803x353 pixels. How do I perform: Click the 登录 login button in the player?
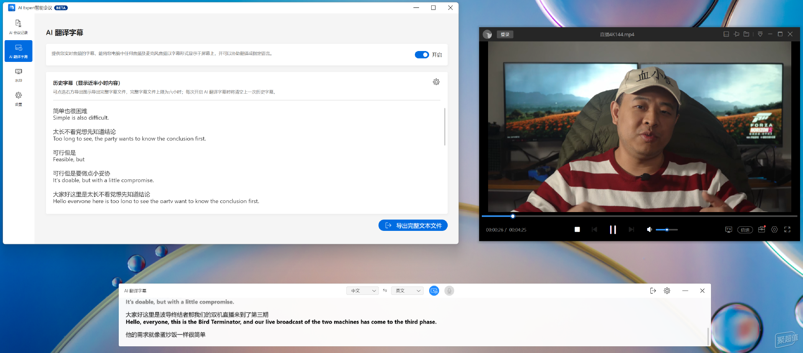click(505, 34)
